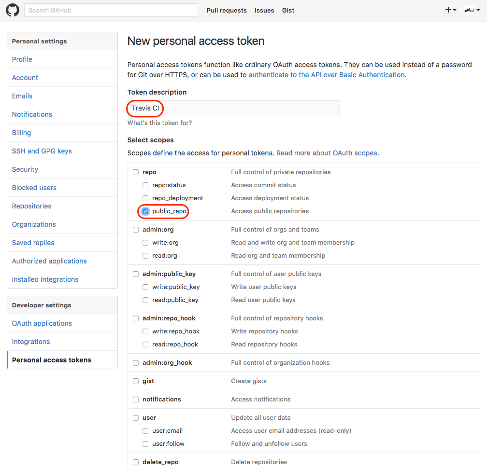Open the user avatar menu
The height and width of the screenshot is (469, 487).
pos(472,10)
